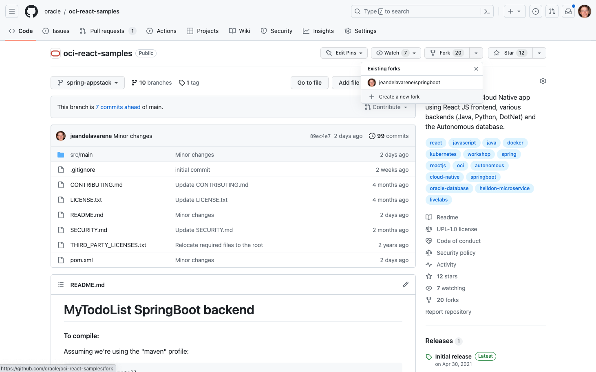596x372 pixels.
Task: Click the pom.xml file icon
Action: [61, 260]
